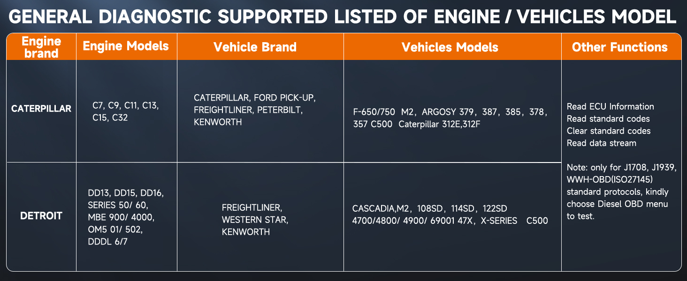
Task: Select the DETROIT engine brand cell
Action: 41,216
